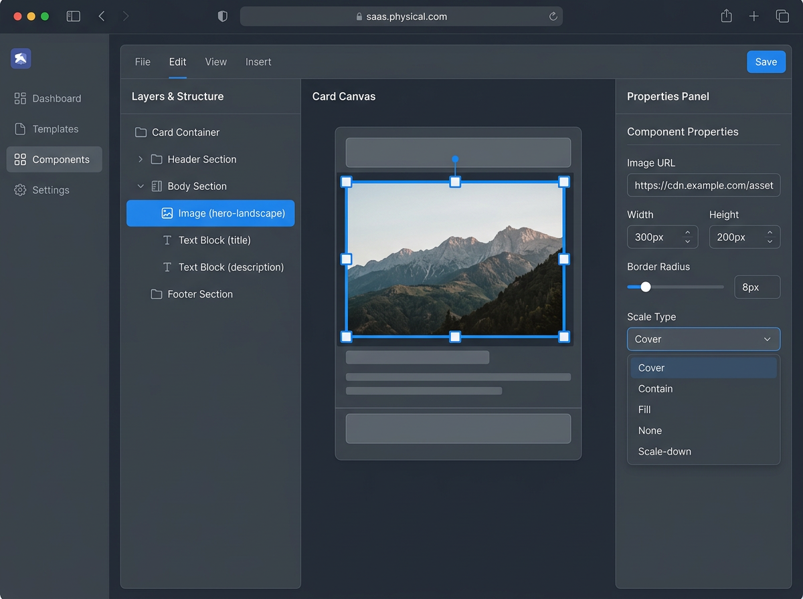Open Settings in the sidebar
This screenshot has width=803, height=599.
tap(54, 190)
